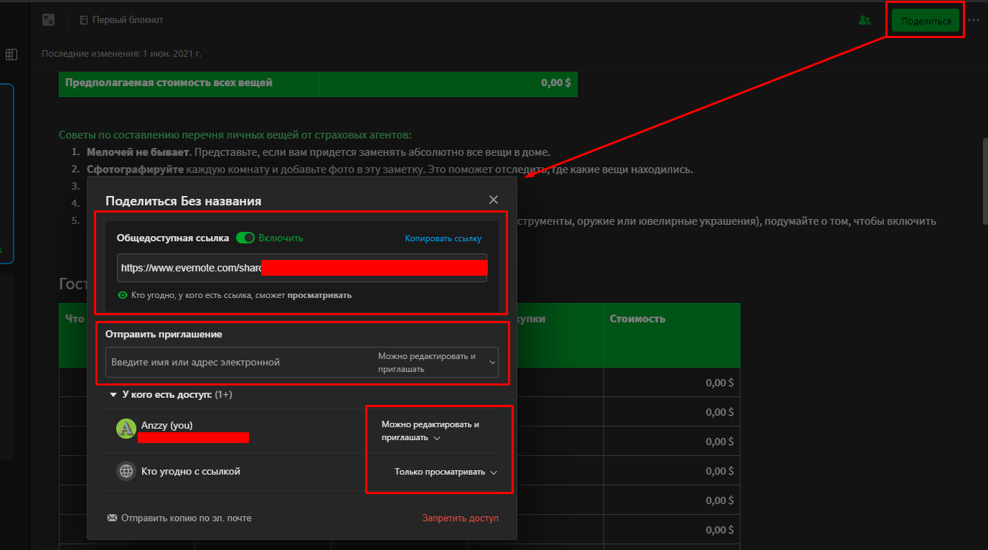Click Anzzy's green avatar icon
The image size is (988, 550).
coord(126,428)
